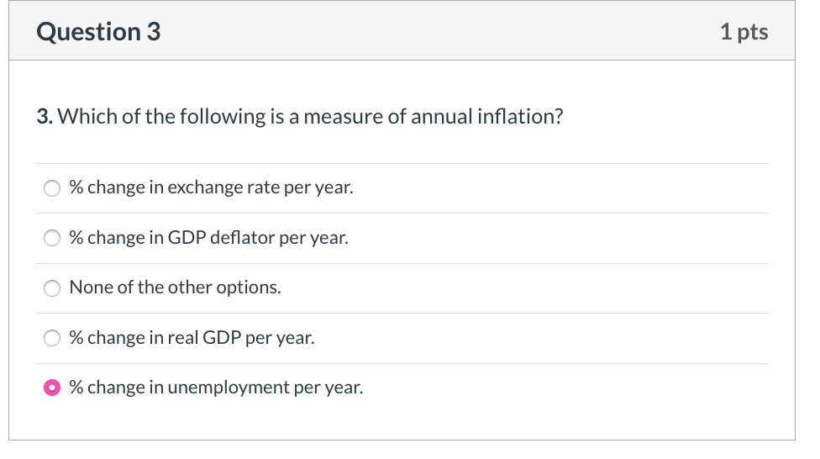
Task: Click the 'None of the other options.' label
Action: (176, 288)
